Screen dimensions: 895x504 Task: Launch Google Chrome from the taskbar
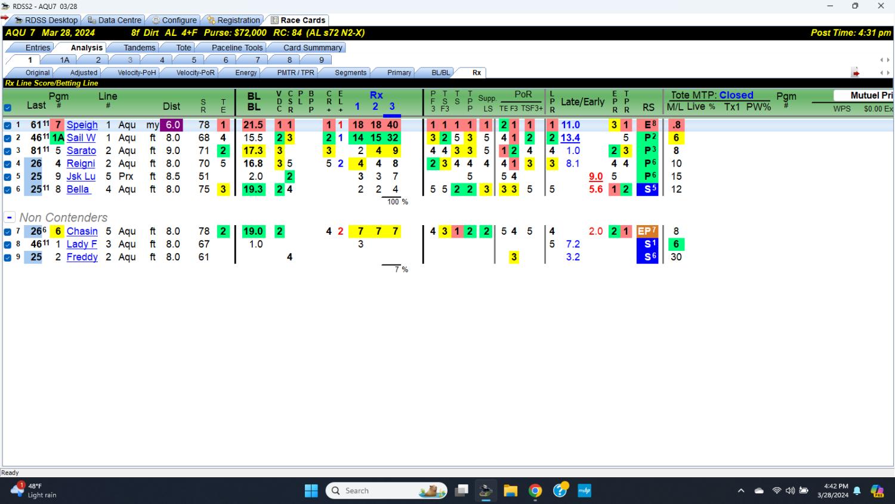535,491
